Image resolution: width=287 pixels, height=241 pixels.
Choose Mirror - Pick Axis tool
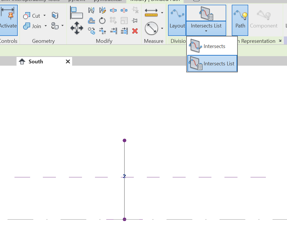click(91, 10)
